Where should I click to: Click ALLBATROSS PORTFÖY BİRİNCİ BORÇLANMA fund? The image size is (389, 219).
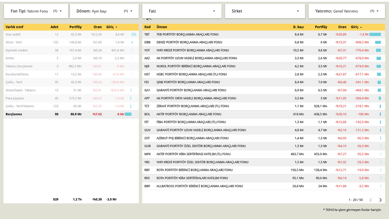(x=200, y=186)
